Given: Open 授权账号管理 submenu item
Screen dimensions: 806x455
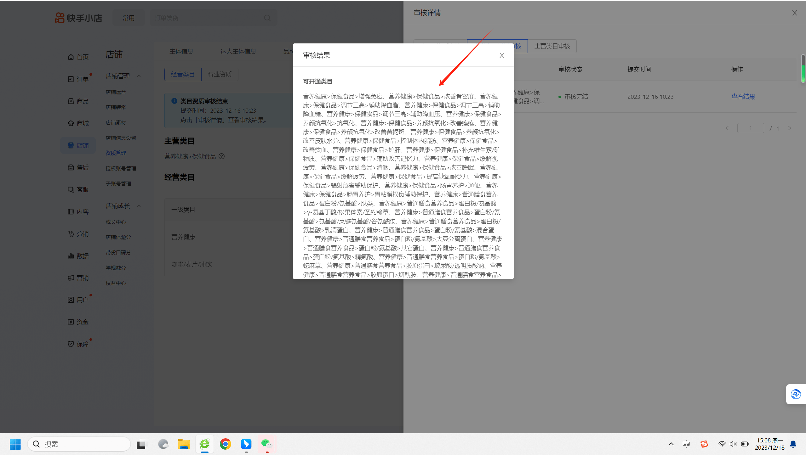Looking at the screenshot, I should click(121, 168).
